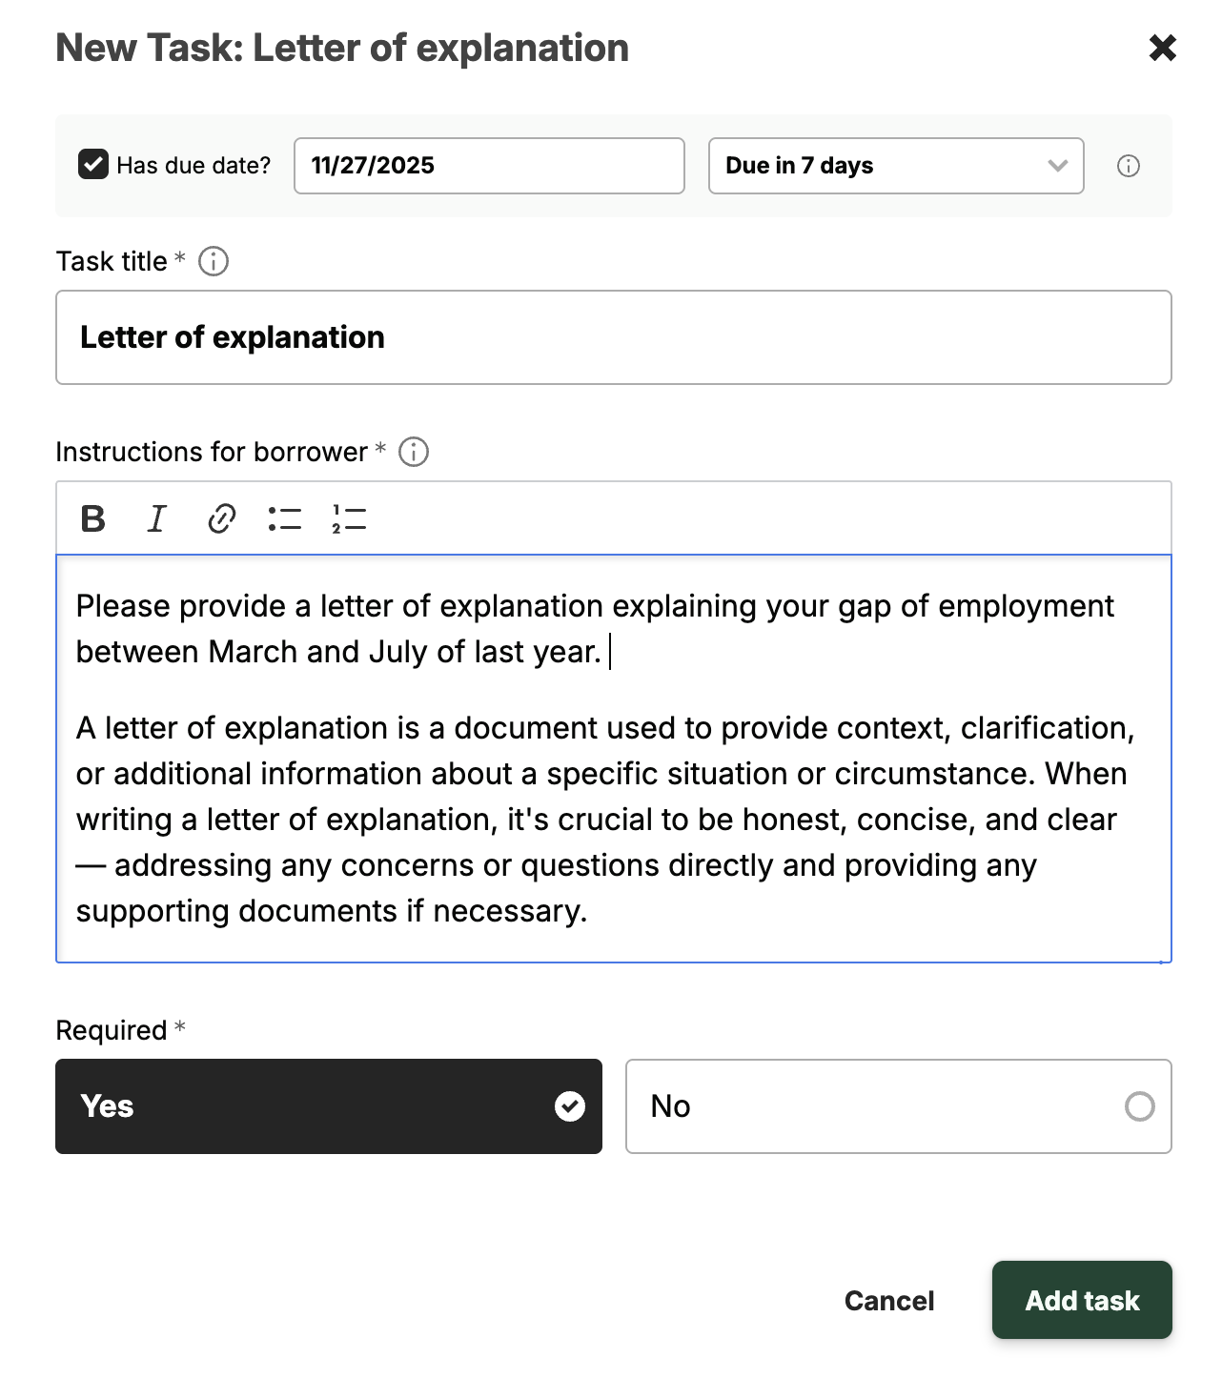Uncheck the Has due date checkbox
Viewport: 1222px width, 1378px height.
click(x=93, y=165)
